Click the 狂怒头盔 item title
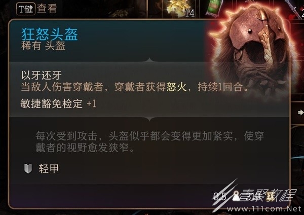The image size is (304, 215). 50,34
